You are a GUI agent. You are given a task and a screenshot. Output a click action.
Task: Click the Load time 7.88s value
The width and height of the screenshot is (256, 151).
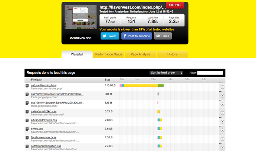152,22
